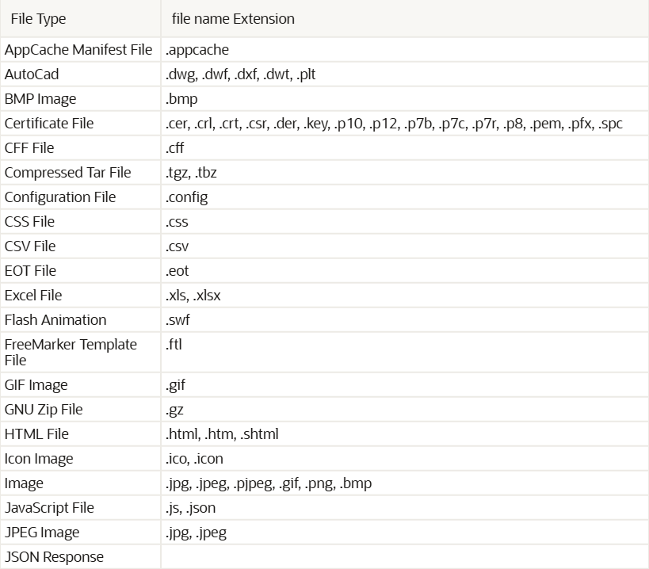Select the GNU Zip File label
Image resolution: width=649 pixels, height=569 pixels.
coord(44,410)
